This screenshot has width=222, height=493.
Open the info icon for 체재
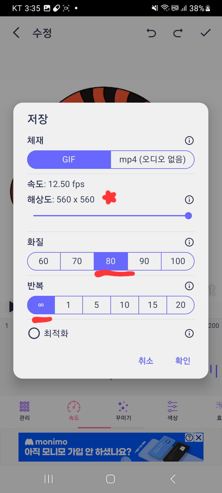click(x=189, y=141)
